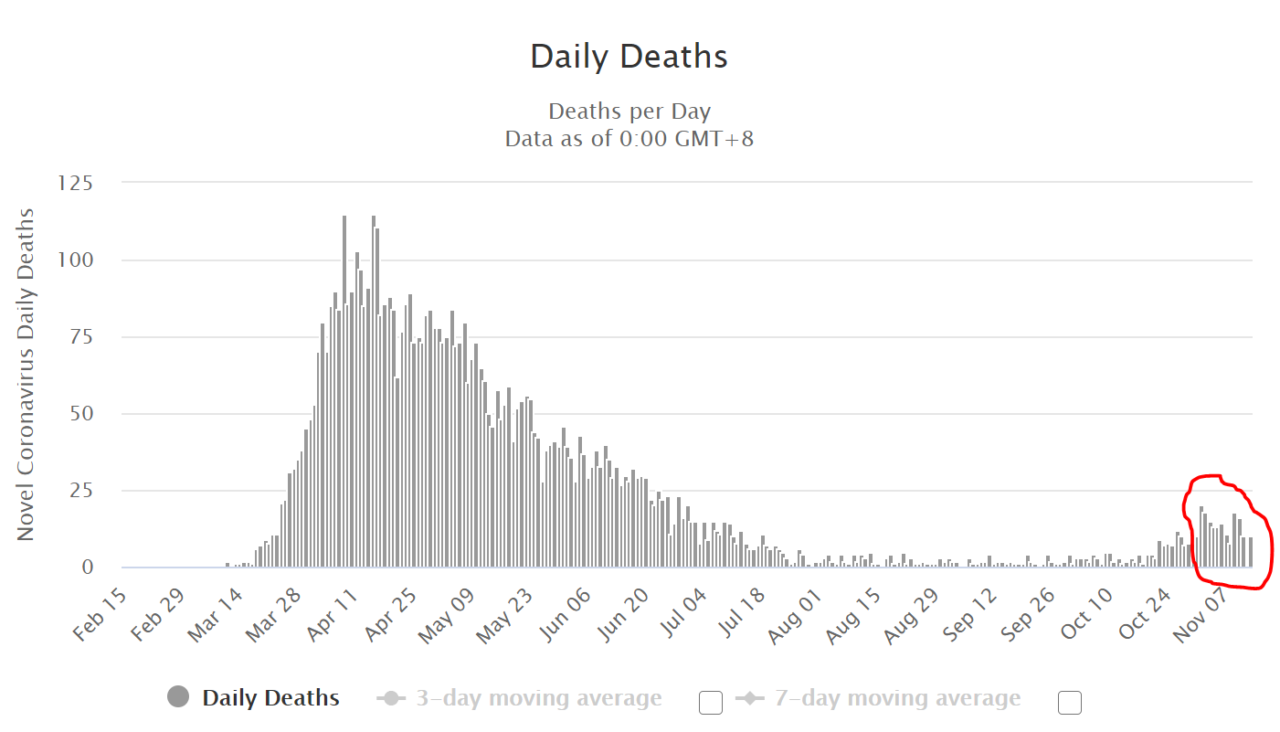Click the 7-day moving average diamond marker
1280x732 pixels.
click(751, 699)
